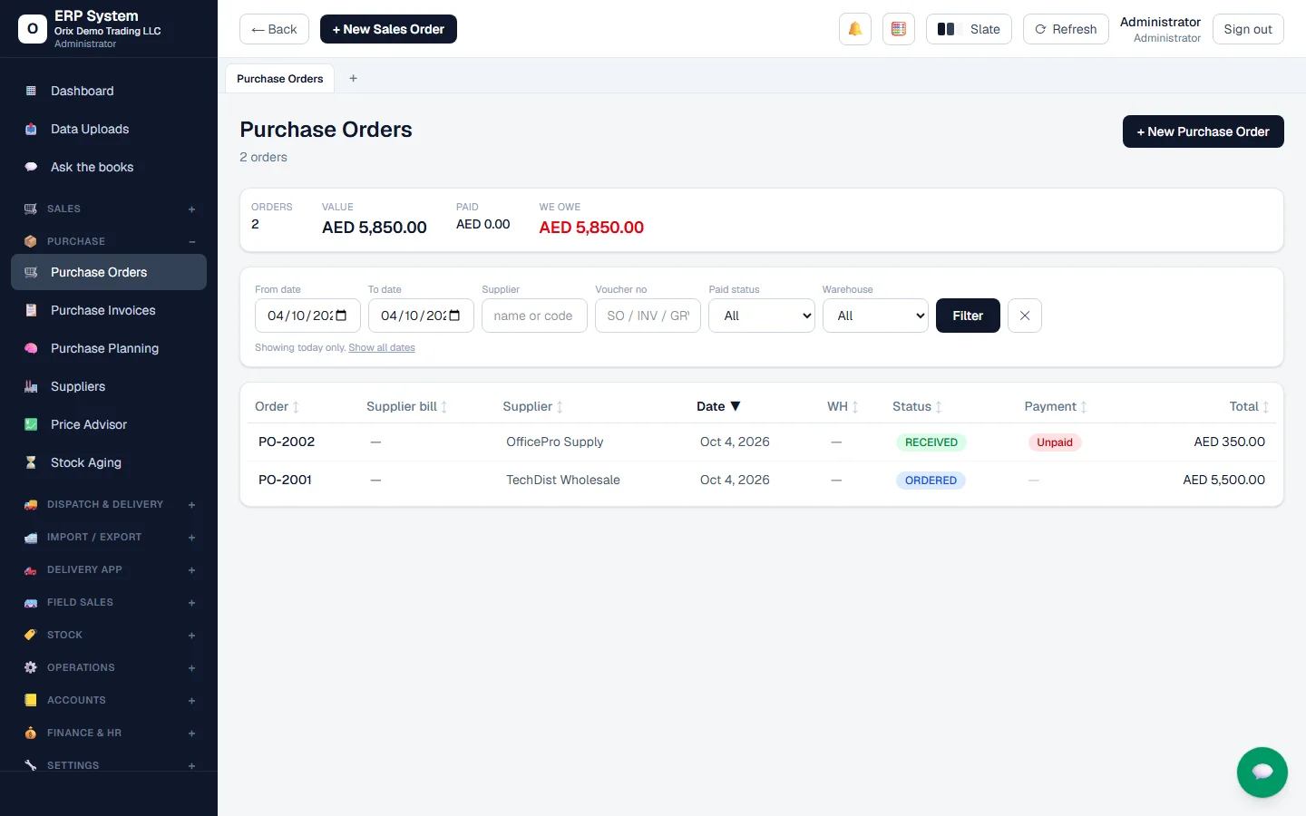Click the ERP System logo icon

pos(33,29)
